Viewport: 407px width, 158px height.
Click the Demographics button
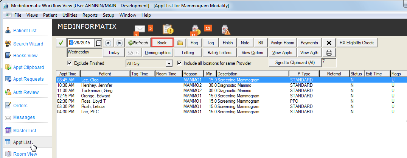(x=158, y=53)
